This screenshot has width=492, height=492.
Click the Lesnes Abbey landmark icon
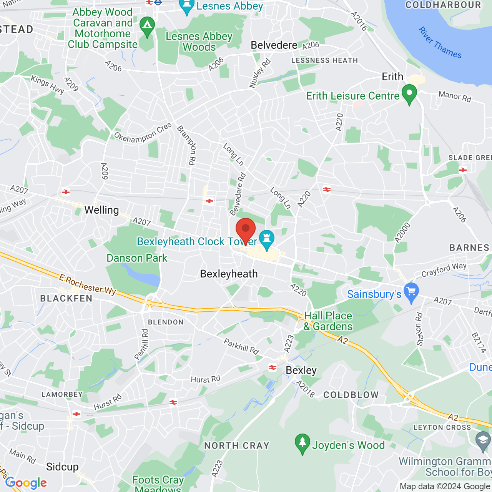[187, 6]
